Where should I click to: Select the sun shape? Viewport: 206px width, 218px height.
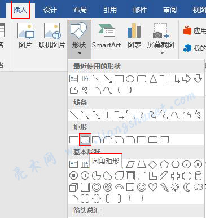(176, 187)
